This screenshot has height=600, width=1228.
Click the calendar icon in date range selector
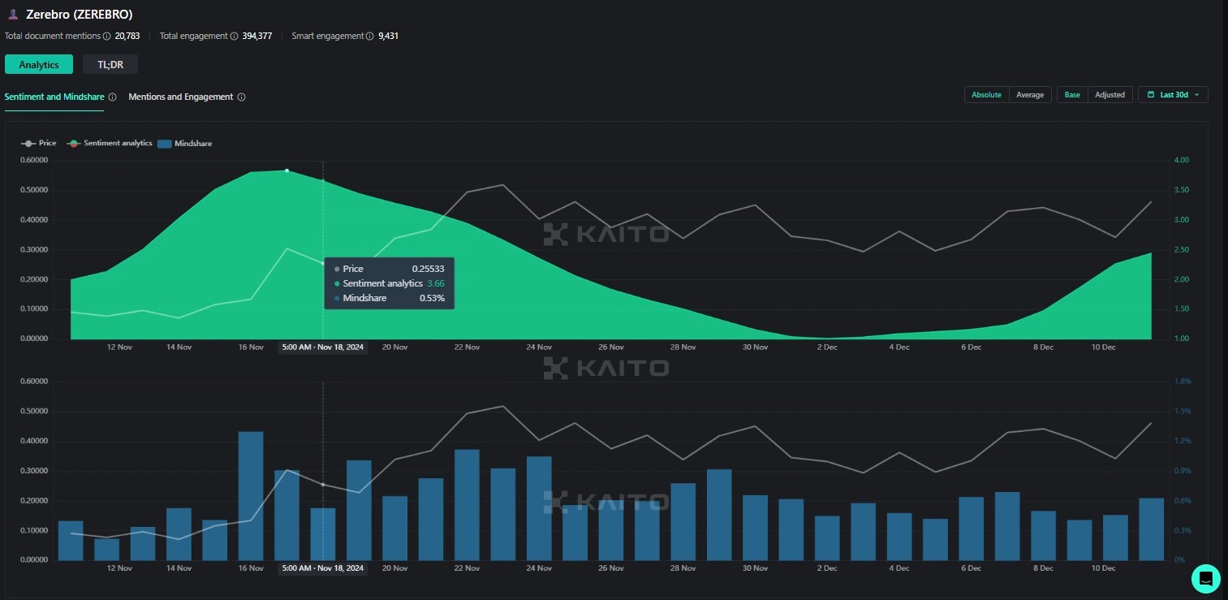pos(1151,95)
